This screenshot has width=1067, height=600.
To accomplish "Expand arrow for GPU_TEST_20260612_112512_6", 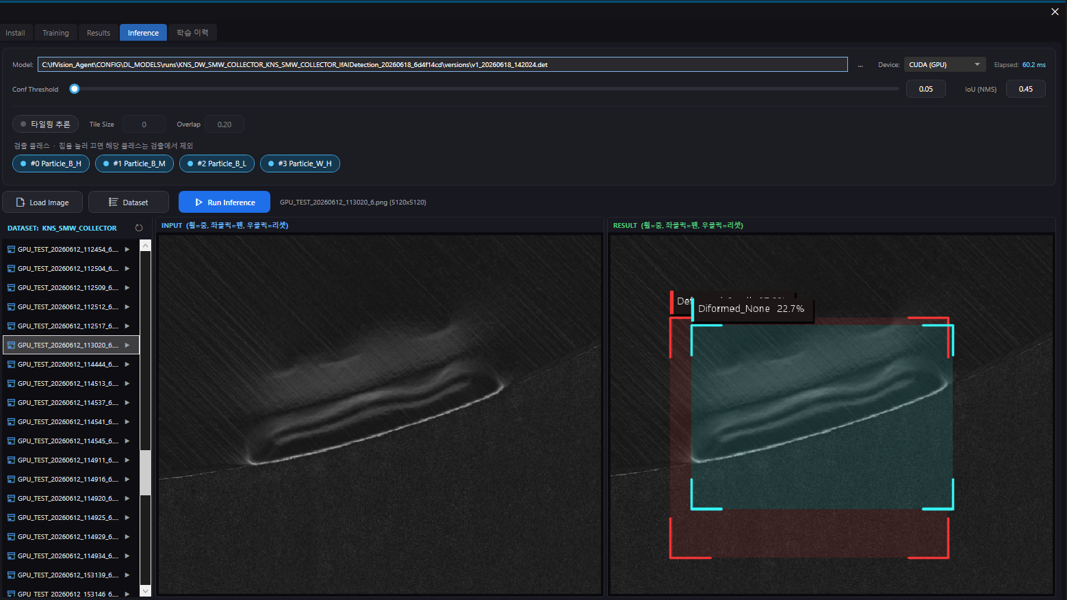I will point(127,307).
